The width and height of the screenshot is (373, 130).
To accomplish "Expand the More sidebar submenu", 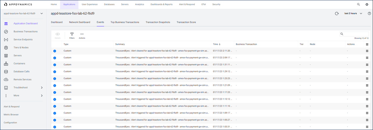I will coord(42,96).
